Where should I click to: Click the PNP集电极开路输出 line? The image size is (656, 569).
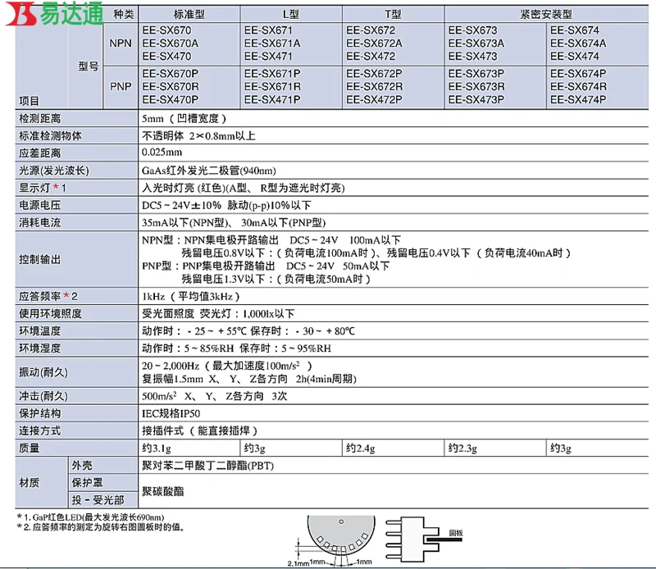coord(266,266)
